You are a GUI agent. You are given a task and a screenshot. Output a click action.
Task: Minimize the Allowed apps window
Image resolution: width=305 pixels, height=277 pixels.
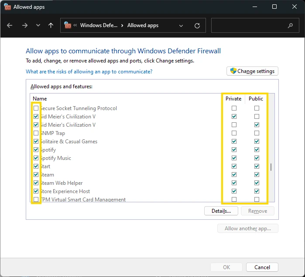pyautogui.click(x=255, y=7)
